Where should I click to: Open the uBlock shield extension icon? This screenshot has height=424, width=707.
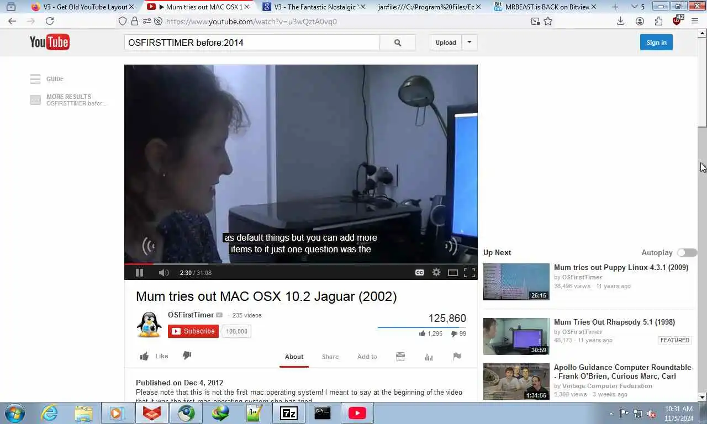(677, 20)
